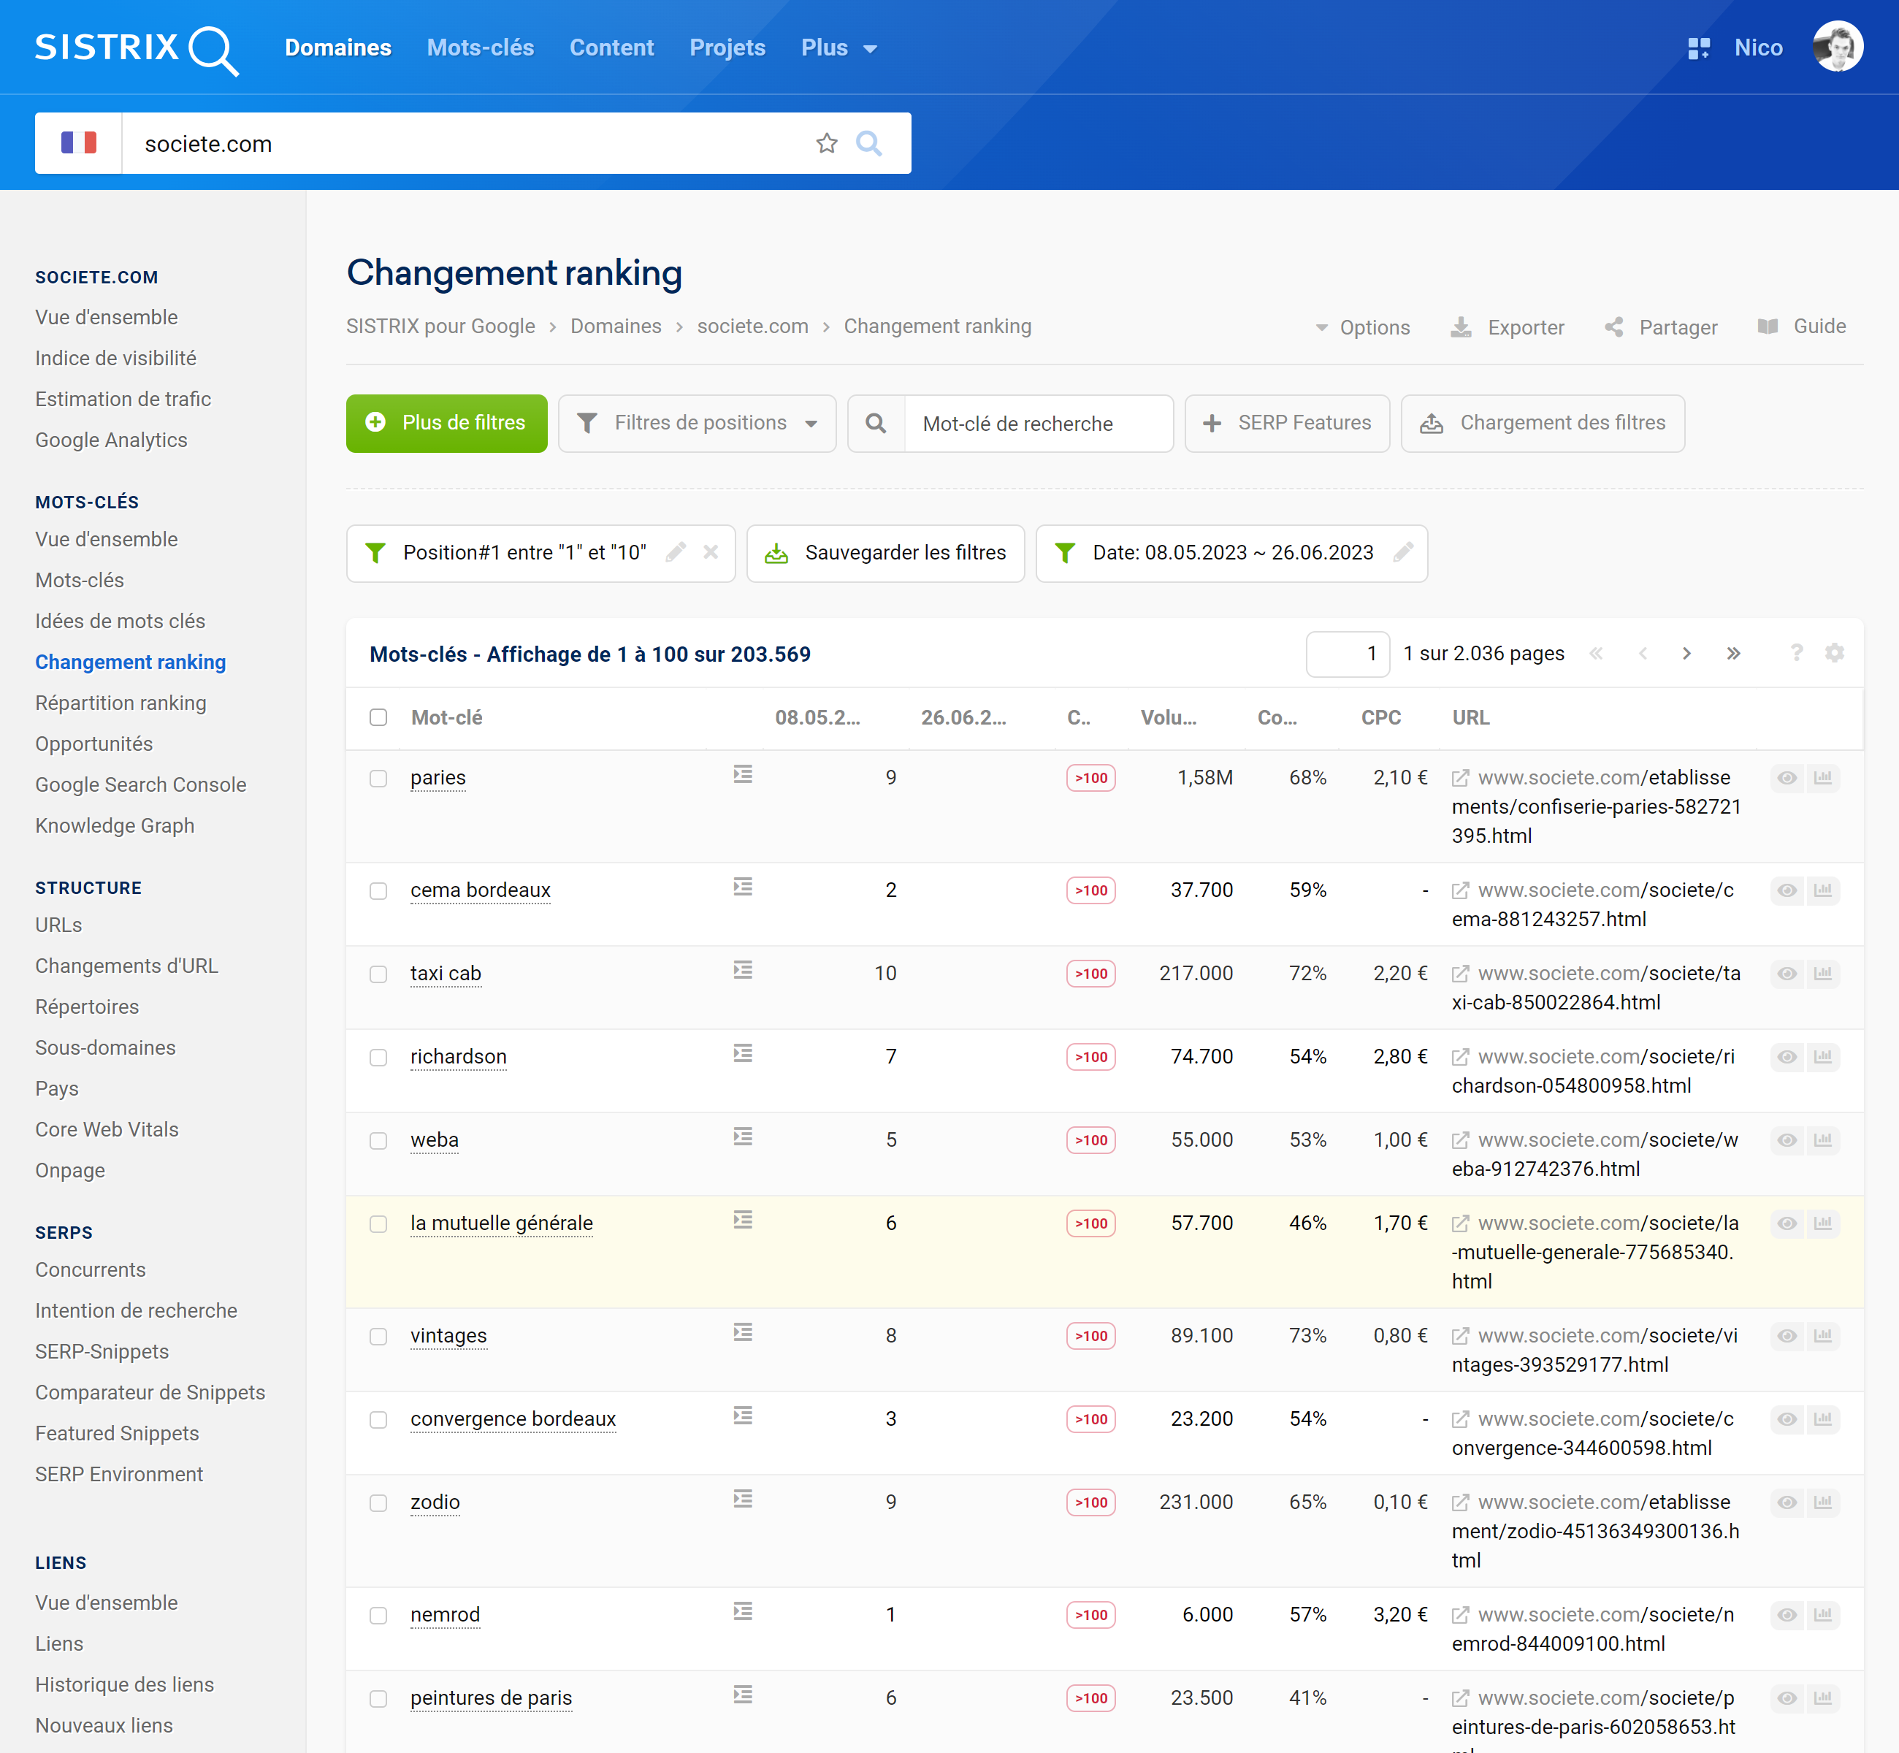Screen dimensions: 1899x1753
Task: Sort by the CPC column header
Action: 1380,717
